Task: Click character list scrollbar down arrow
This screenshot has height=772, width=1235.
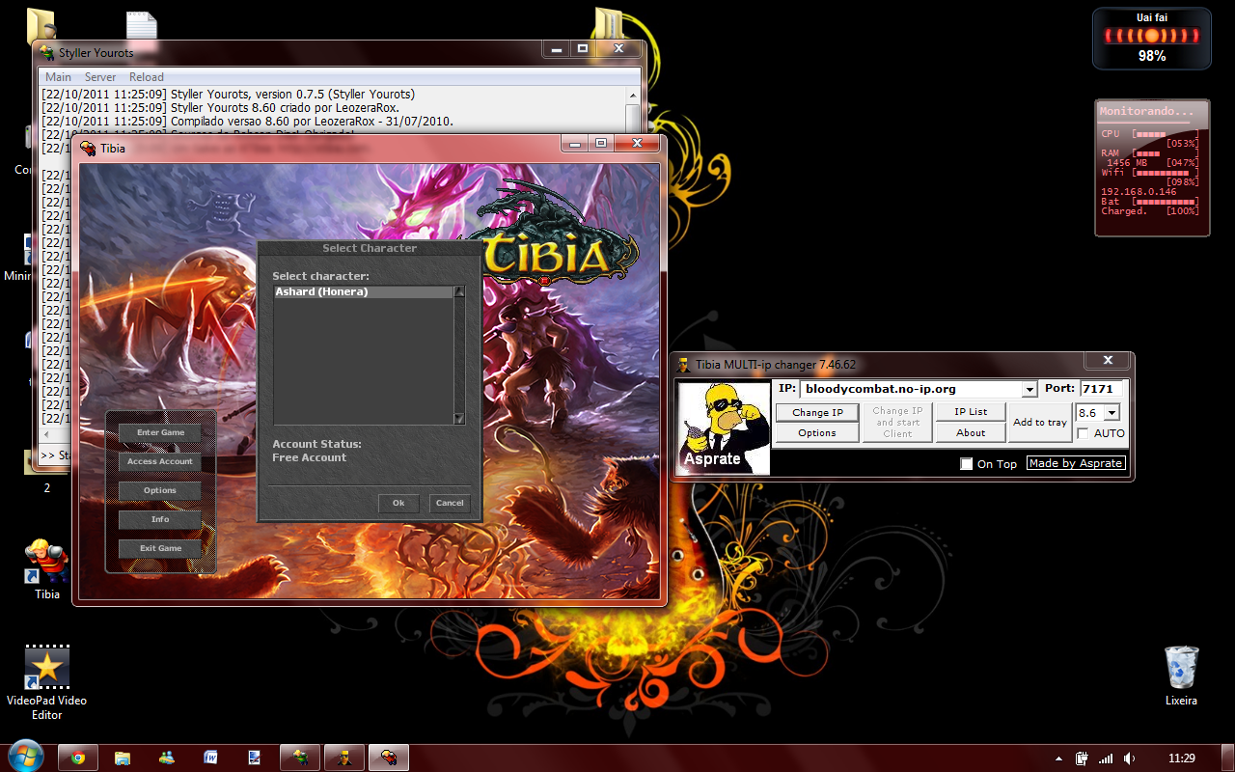Action: click(x=459, y=419)
